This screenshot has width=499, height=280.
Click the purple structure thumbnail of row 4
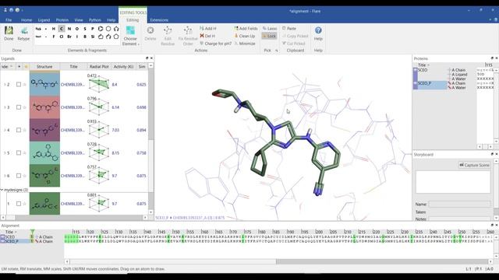44,130
